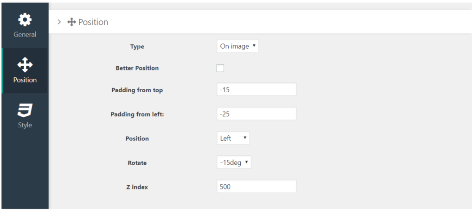Click the Rotate field label
The width and height of the screenshot is (475, 213).
[x=137, y=163]
